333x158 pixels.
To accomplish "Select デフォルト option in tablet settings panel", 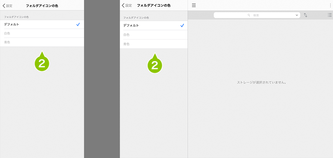I will click(x=154, y=25).
